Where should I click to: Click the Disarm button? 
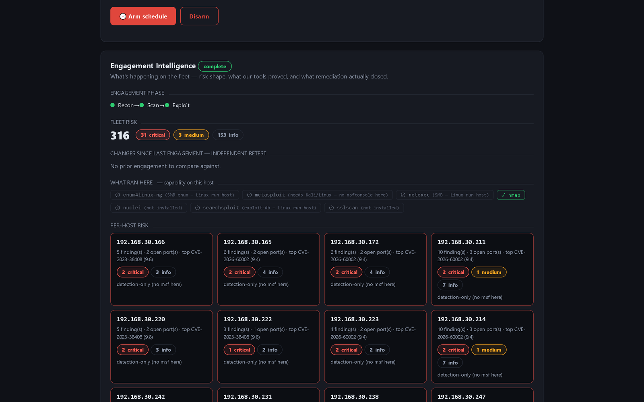[199, 16]
